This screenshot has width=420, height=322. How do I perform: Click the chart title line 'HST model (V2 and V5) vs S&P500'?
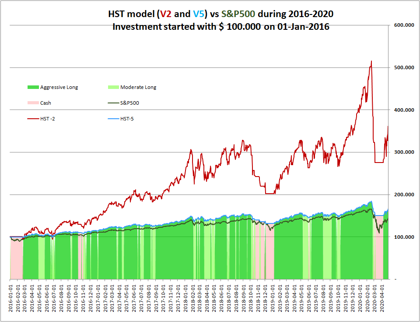pyautogui.click(x=221, y=14)
